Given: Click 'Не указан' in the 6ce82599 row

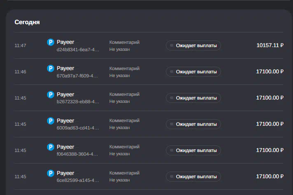Looking at the screenshot, I should pyautogui.click(x=120, y=180).
